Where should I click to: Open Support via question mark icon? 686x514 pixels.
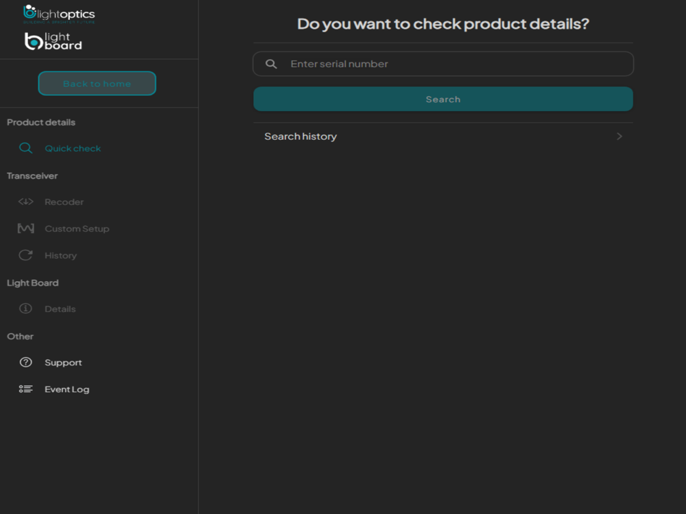click(x=25, y=363)
